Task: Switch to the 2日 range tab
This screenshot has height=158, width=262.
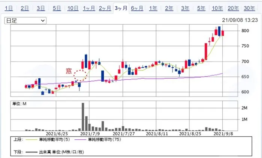Action: pyautogui.click(x=25, y=8)
